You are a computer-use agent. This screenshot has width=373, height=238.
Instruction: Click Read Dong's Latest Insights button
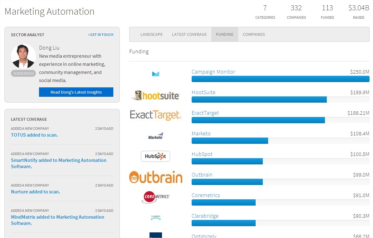pyautogui.click(x=76, y=92)
